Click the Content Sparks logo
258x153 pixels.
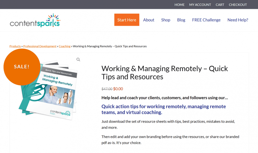35,21
